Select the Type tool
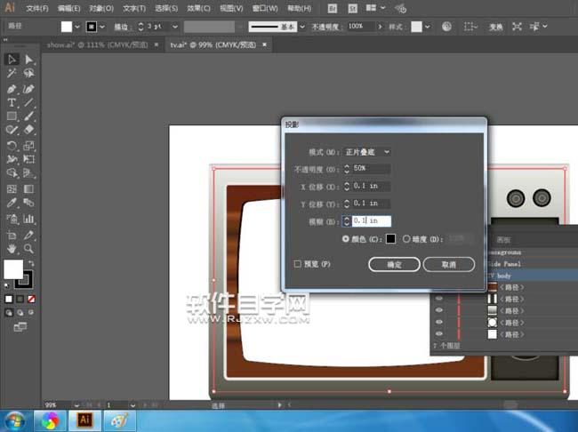The image size is (578, 432). point(12,103)
